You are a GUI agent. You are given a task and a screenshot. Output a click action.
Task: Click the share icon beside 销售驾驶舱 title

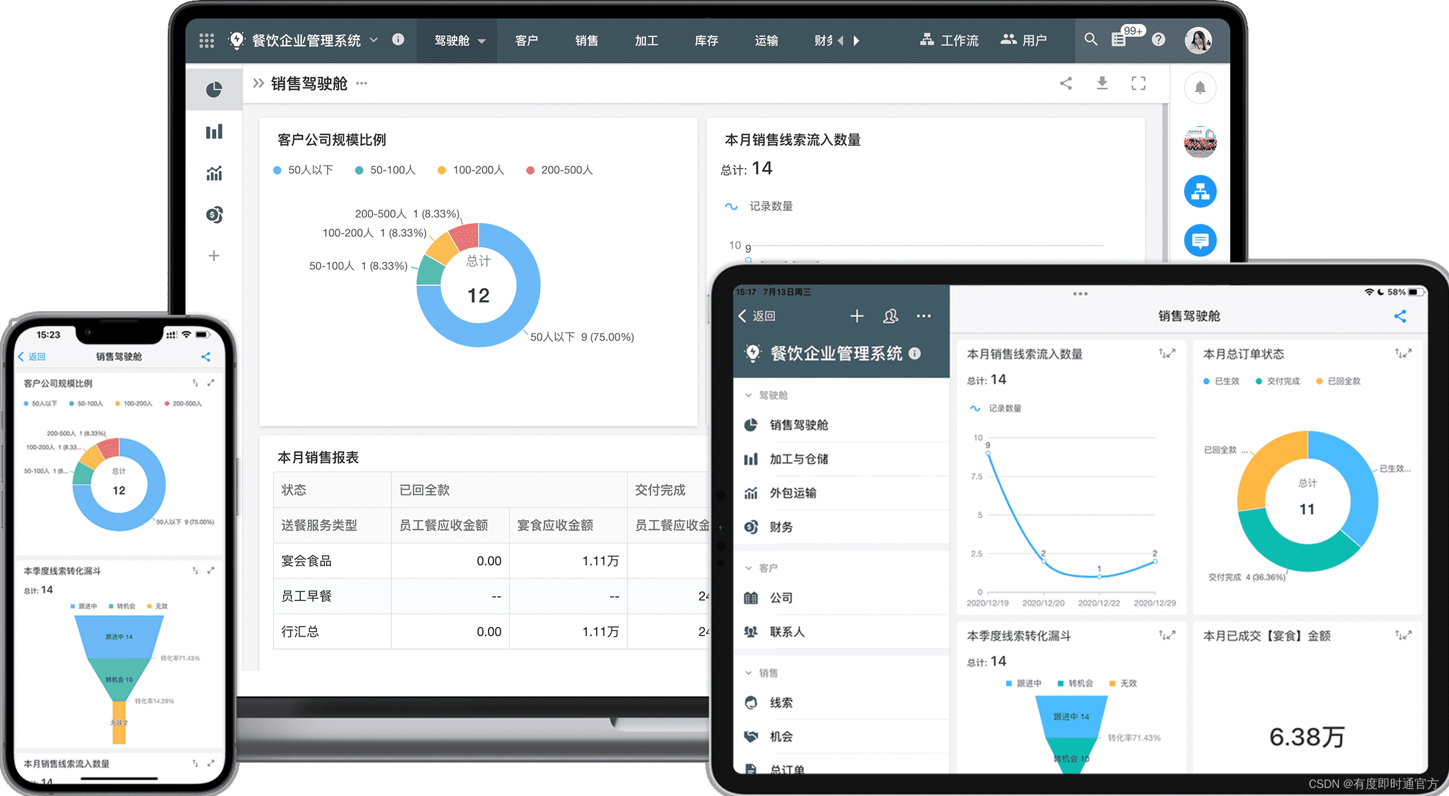[1066, 84]
